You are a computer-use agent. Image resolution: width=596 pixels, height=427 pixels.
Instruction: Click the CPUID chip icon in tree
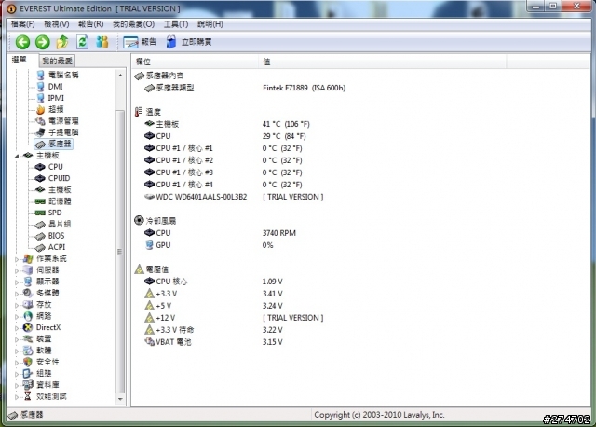pos(40,178)
